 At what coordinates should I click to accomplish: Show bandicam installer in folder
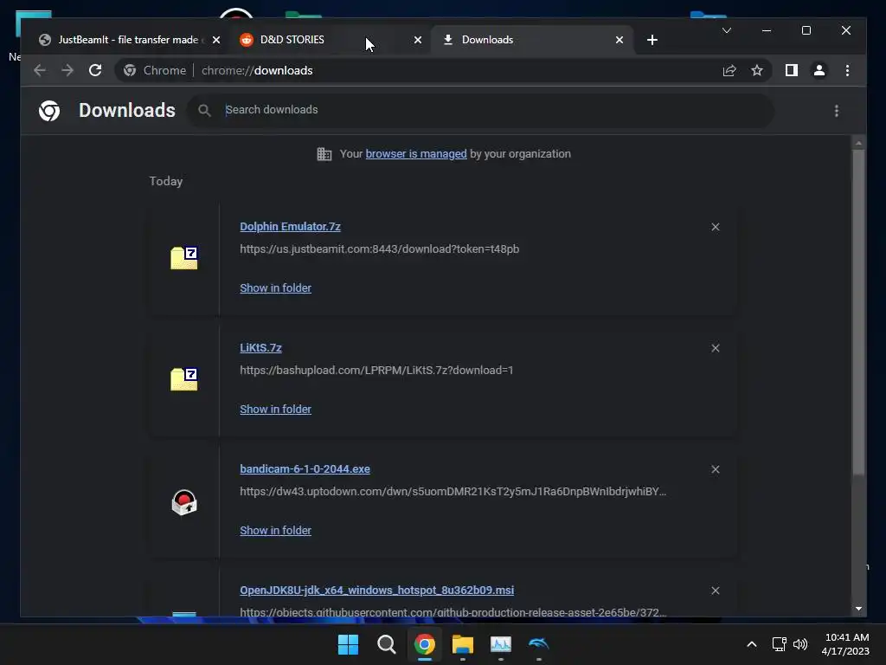(275, 531)
